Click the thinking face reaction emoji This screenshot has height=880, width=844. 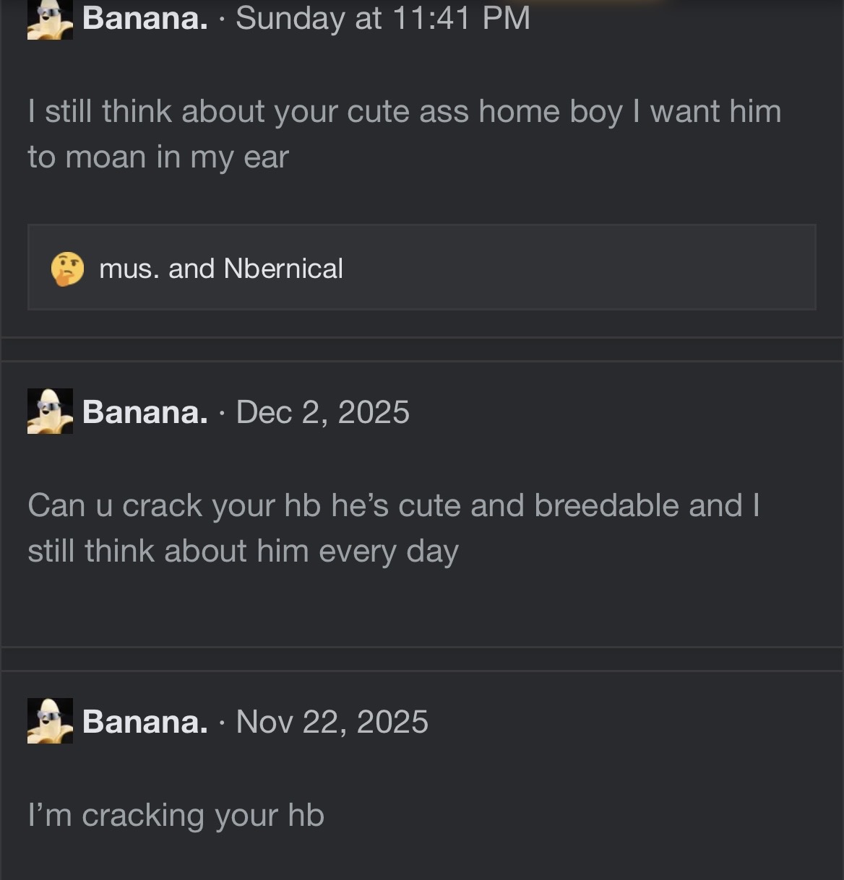[x=66, y=269]
